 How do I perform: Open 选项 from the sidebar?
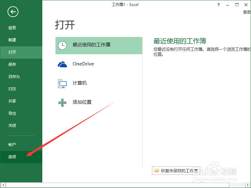(x=12, y=157)
